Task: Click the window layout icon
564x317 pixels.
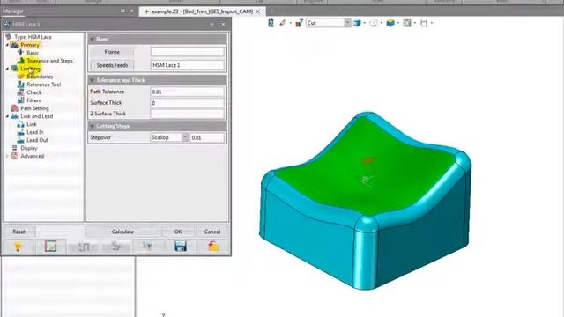Action: click(424, 23)
